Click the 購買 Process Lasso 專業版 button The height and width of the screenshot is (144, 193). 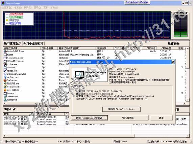pos(89,118)
